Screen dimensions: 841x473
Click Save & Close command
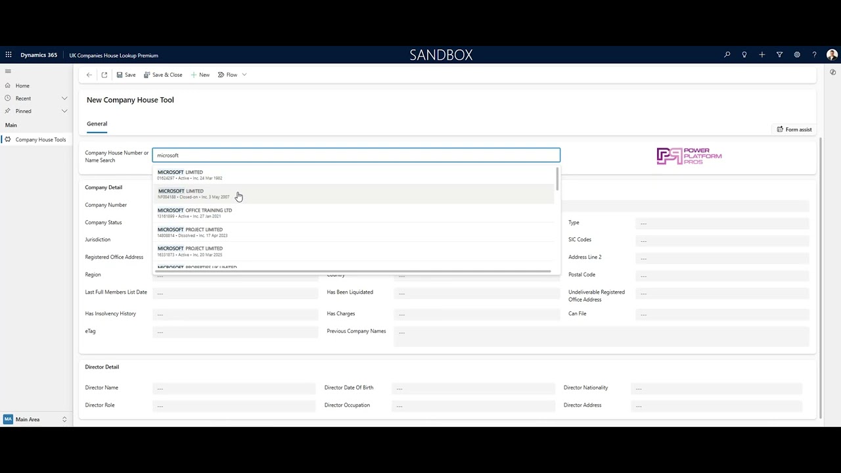(x=163, y=75)
